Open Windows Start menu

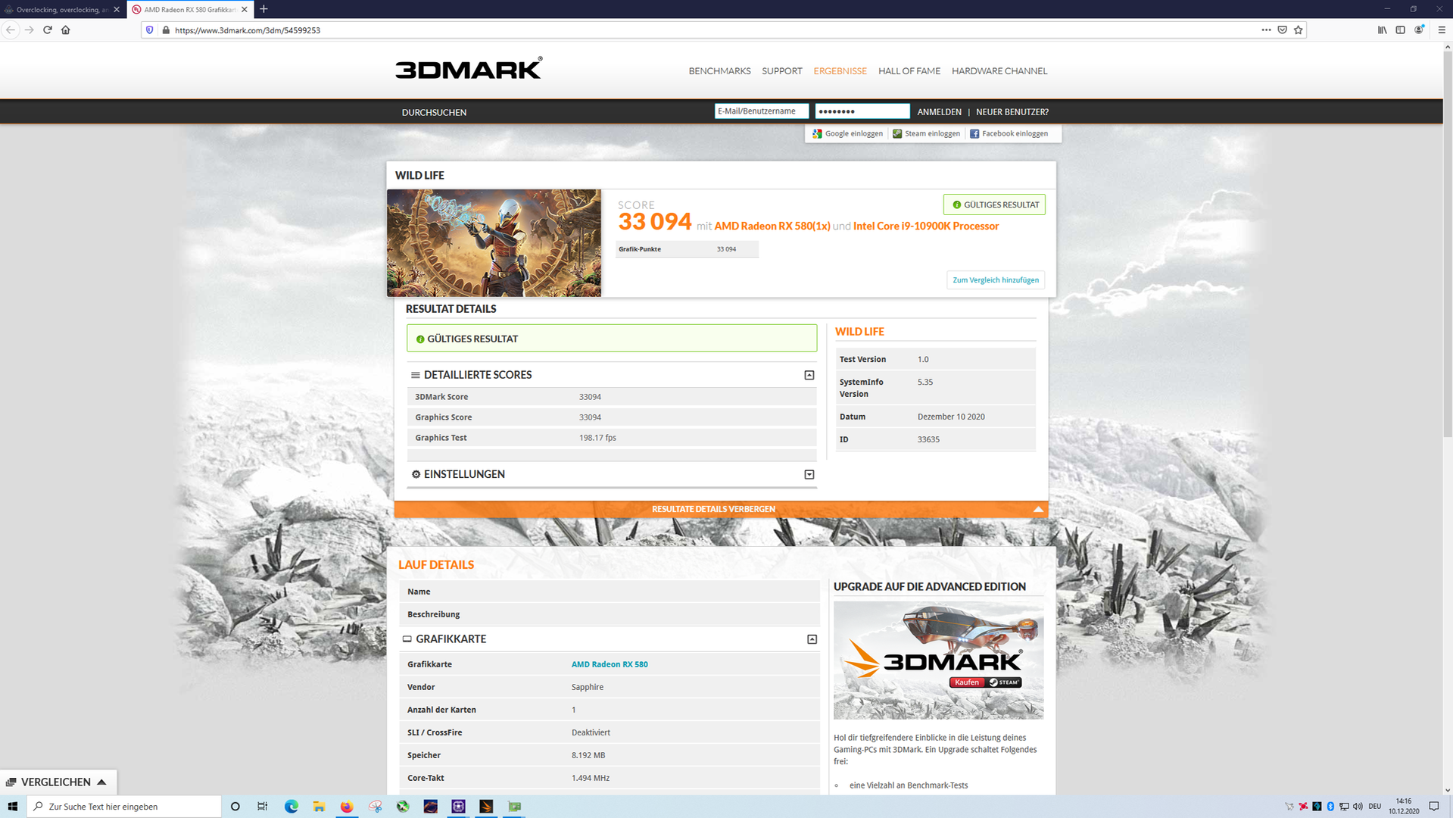[12, 806]
